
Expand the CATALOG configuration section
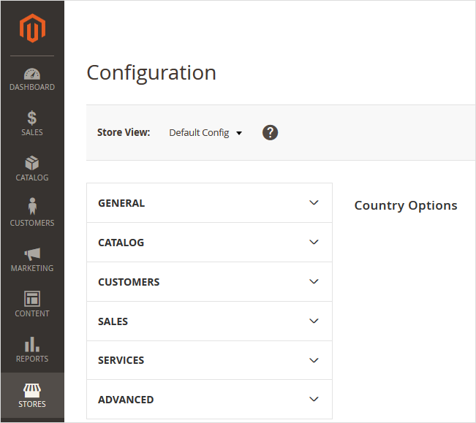tap(209, 243)
